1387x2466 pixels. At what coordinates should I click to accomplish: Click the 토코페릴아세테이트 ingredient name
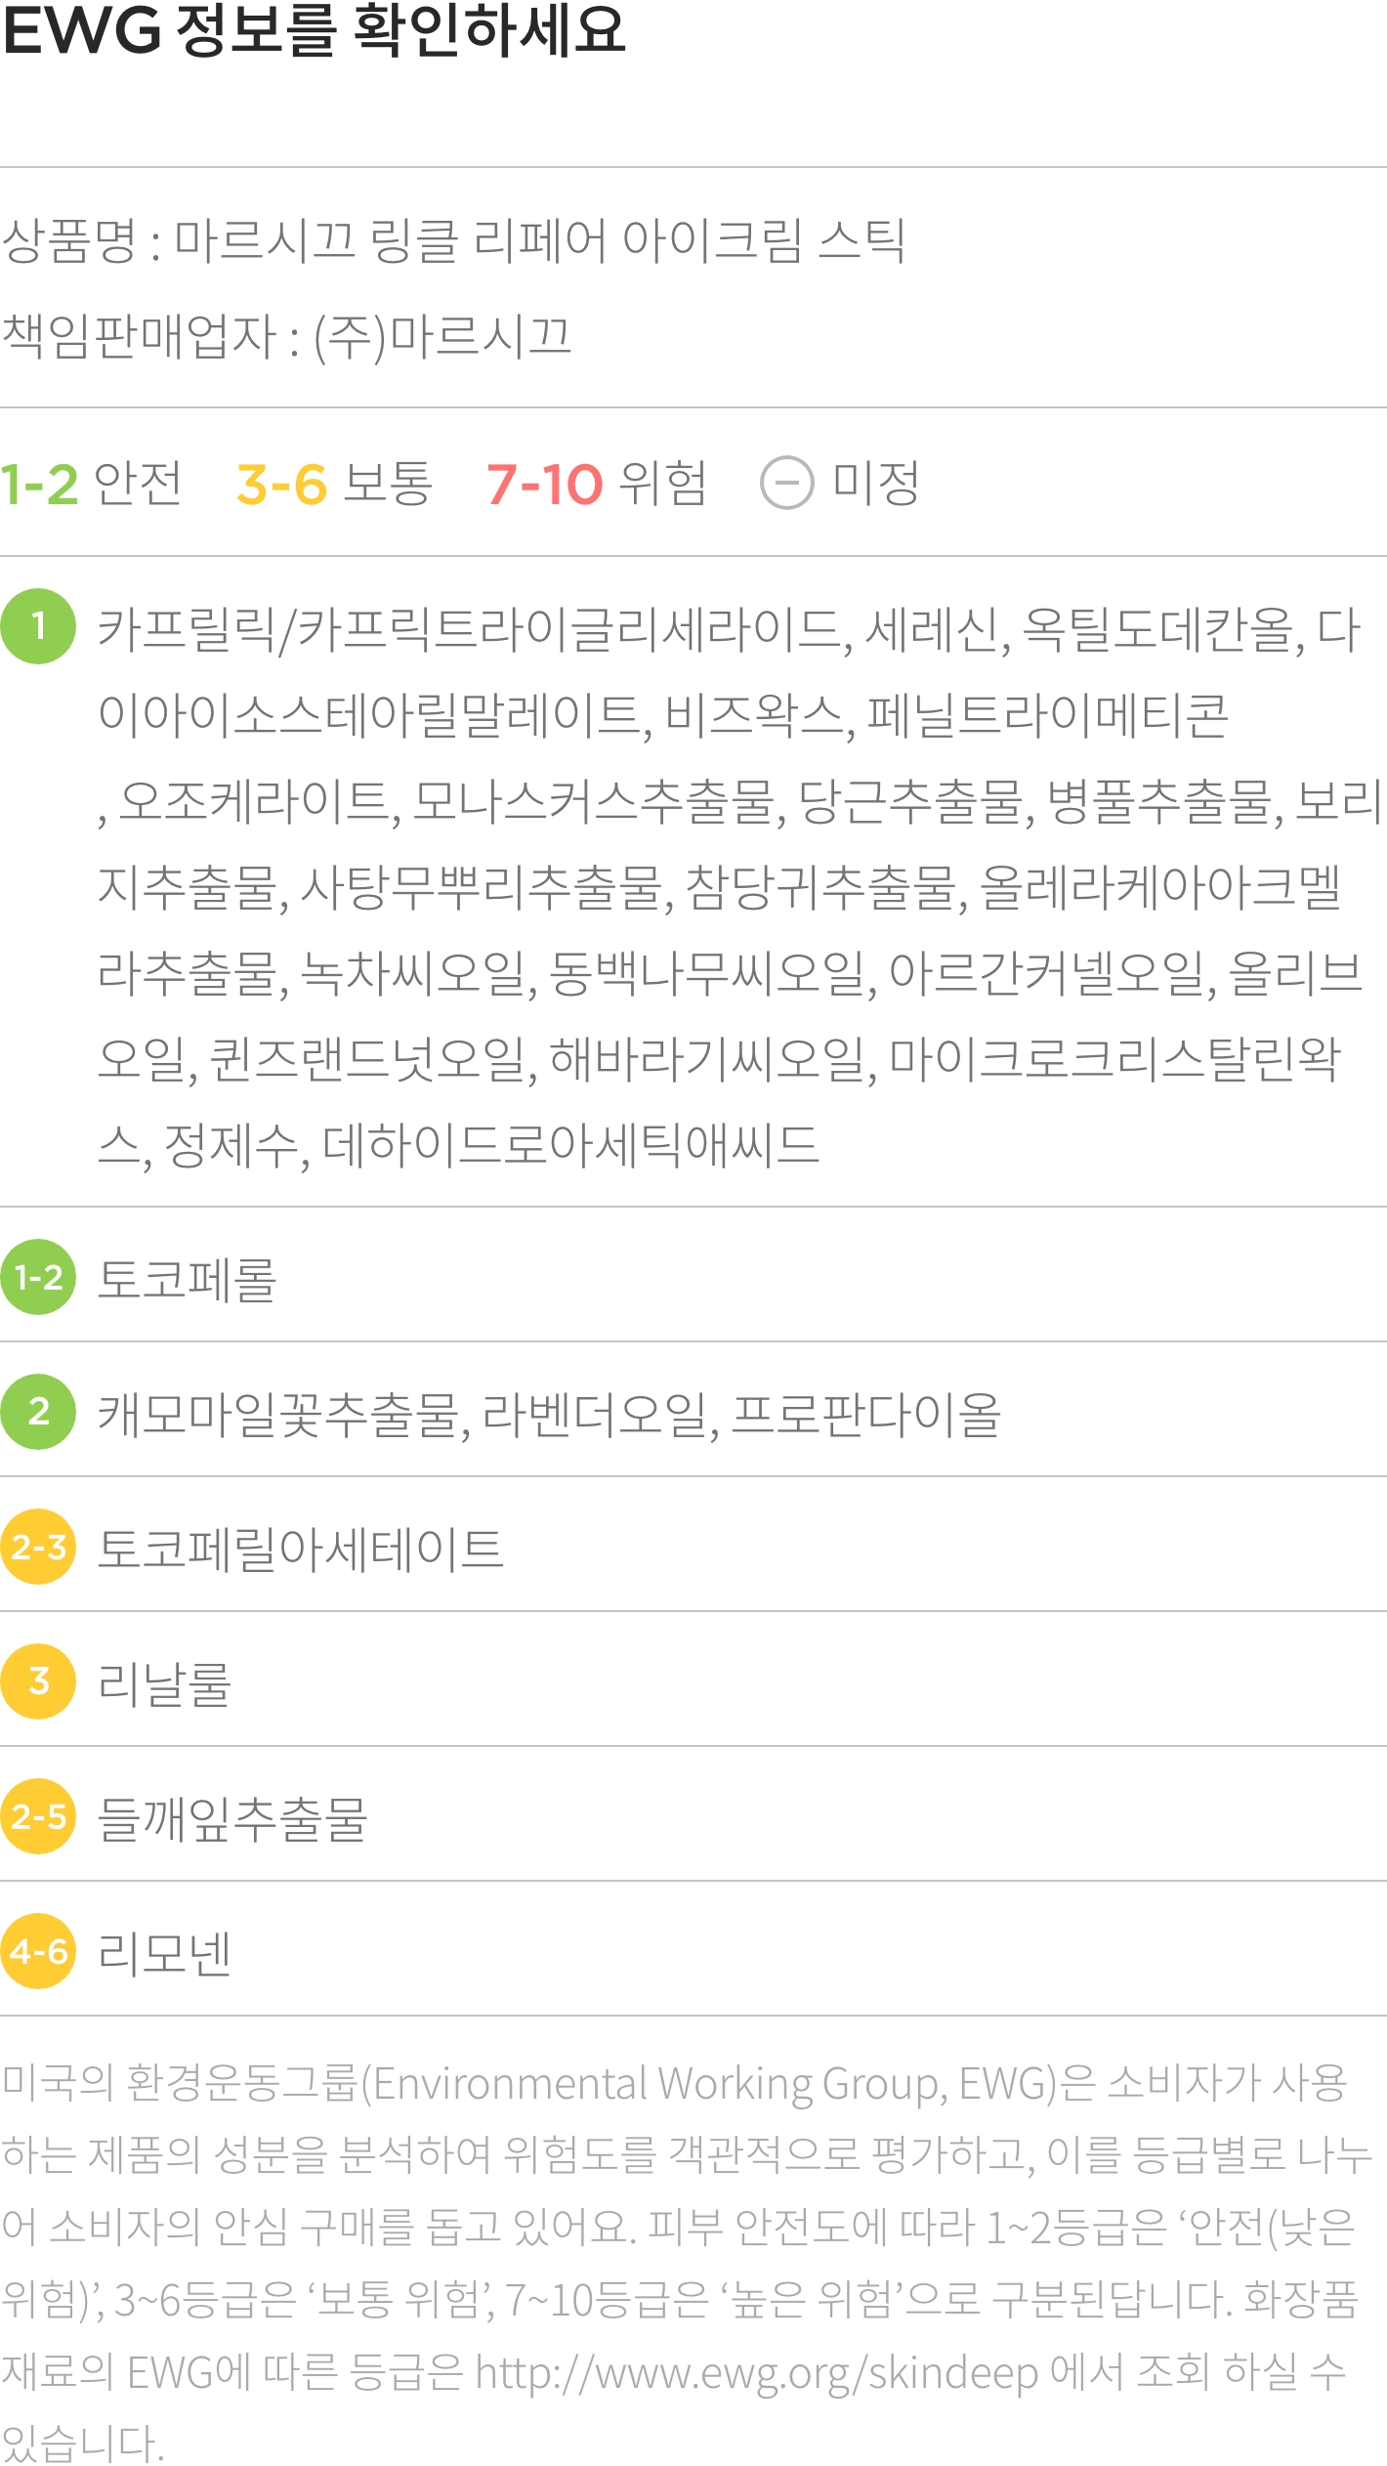click(301, 1549)
